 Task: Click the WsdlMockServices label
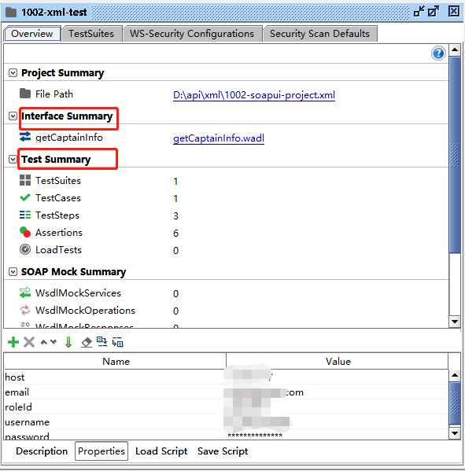click(x=78, y=293)
